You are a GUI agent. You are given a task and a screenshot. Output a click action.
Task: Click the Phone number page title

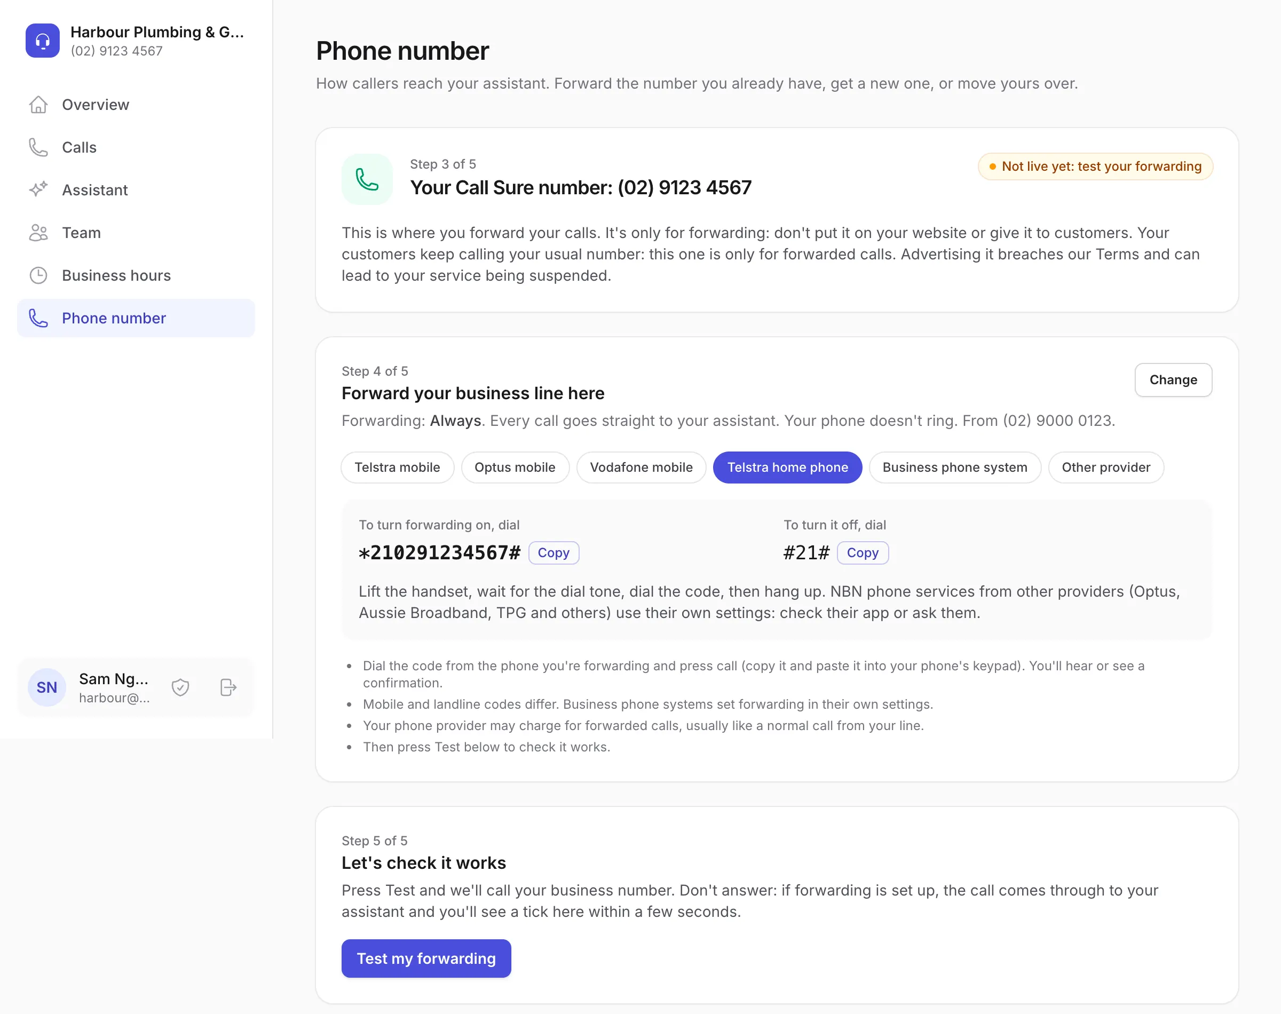pyautogui.click(x=402, y=51)
